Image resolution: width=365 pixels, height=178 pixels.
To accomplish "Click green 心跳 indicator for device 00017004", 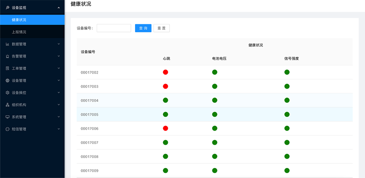I will (165, 100).
